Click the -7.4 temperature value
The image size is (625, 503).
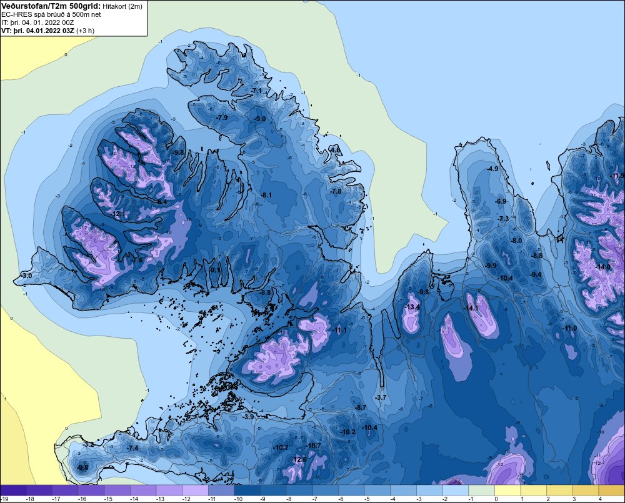pos(132,448)
